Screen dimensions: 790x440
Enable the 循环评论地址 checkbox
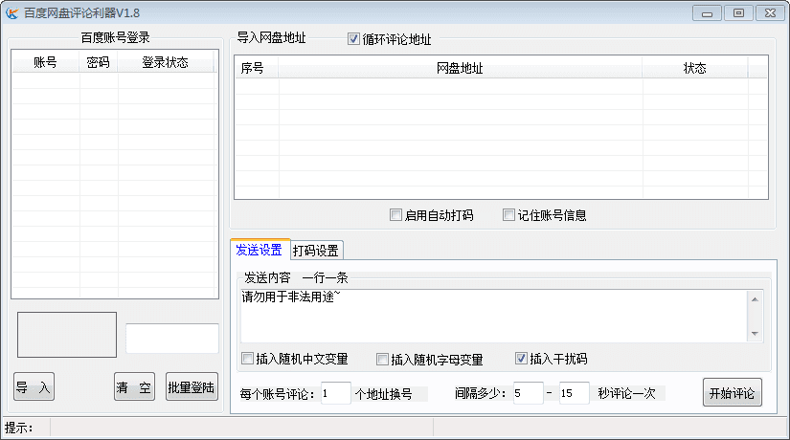click(x=354, y=40)
